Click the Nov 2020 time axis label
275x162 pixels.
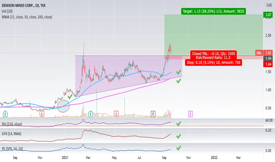[x=40, y=158]
